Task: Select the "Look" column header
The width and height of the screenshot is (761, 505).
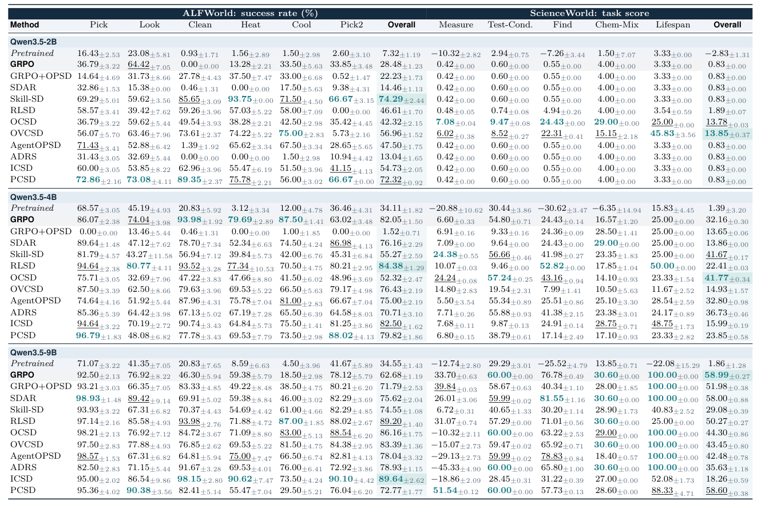Action: pos(150,25)
